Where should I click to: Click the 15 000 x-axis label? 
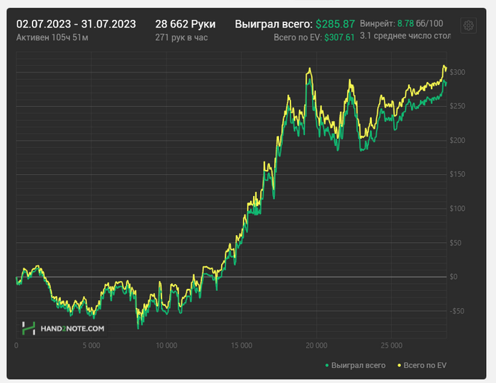click(242, 345)
